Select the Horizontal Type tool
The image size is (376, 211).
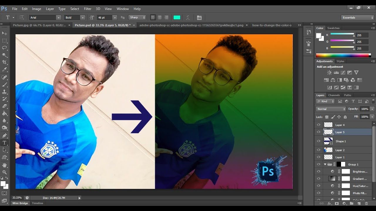click(4, 143)
